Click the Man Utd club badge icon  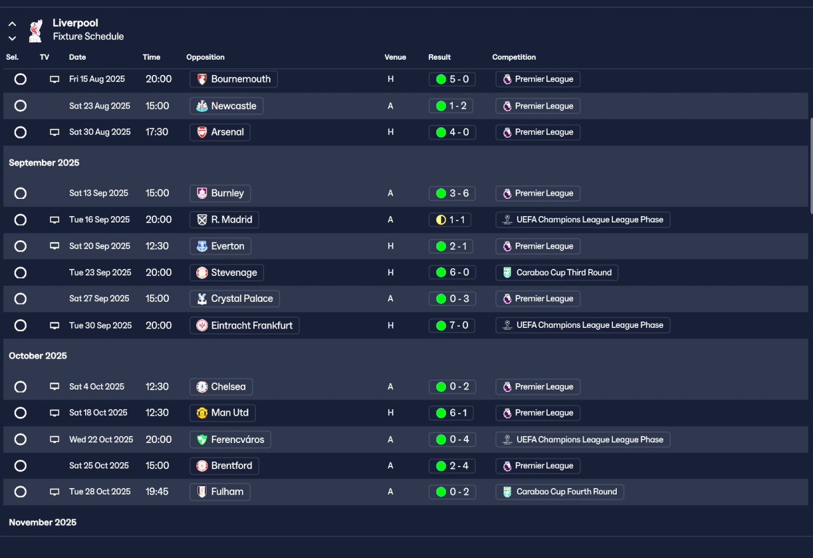click(202, 413)
